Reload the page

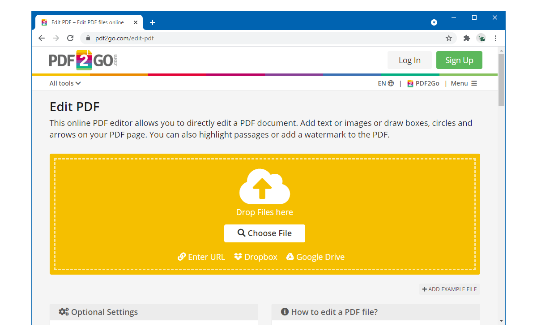click(70, 39)
